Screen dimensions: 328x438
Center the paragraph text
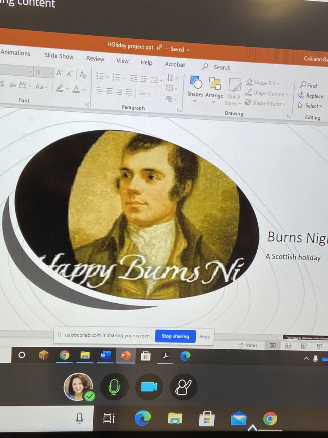(x=109, y=91)
